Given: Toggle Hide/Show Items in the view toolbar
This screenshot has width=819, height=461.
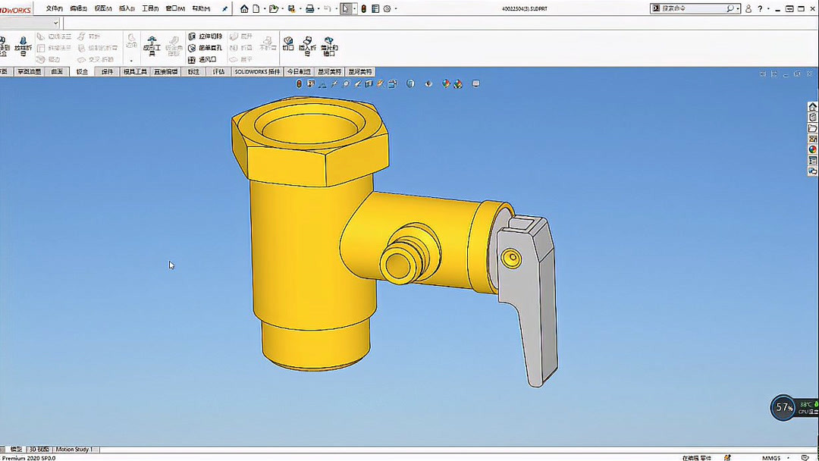Looking at the screenshot, I should coord(428,83).
